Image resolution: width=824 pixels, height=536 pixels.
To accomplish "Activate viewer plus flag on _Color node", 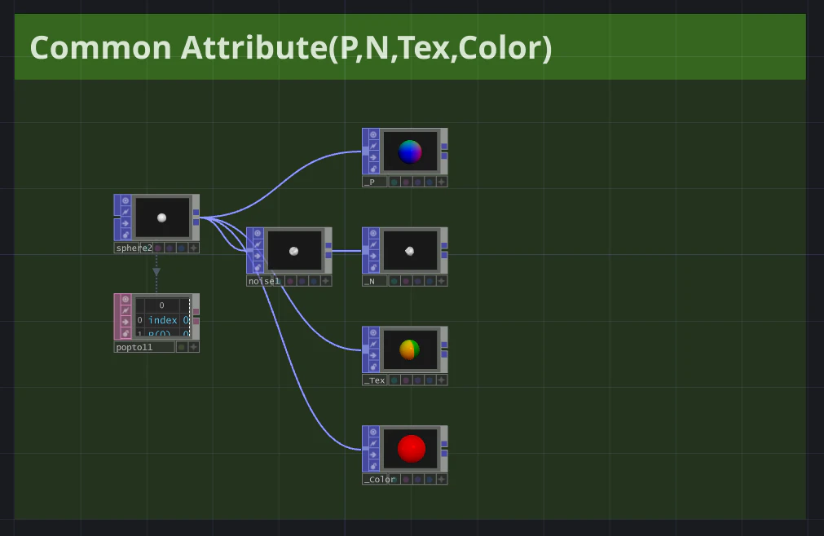I will click(x=442, y=480).
